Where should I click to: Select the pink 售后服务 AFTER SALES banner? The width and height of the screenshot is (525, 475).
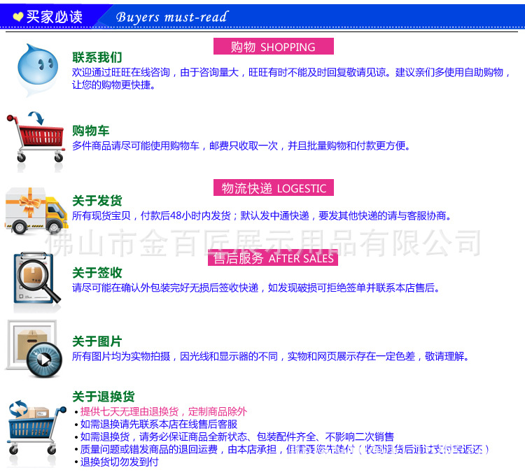273,258
